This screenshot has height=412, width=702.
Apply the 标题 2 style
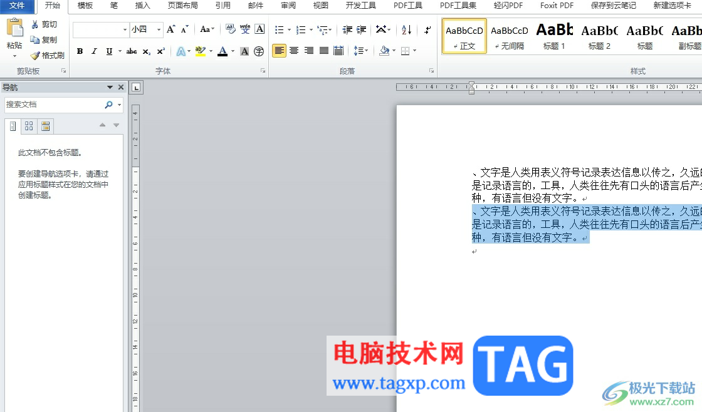599,36
